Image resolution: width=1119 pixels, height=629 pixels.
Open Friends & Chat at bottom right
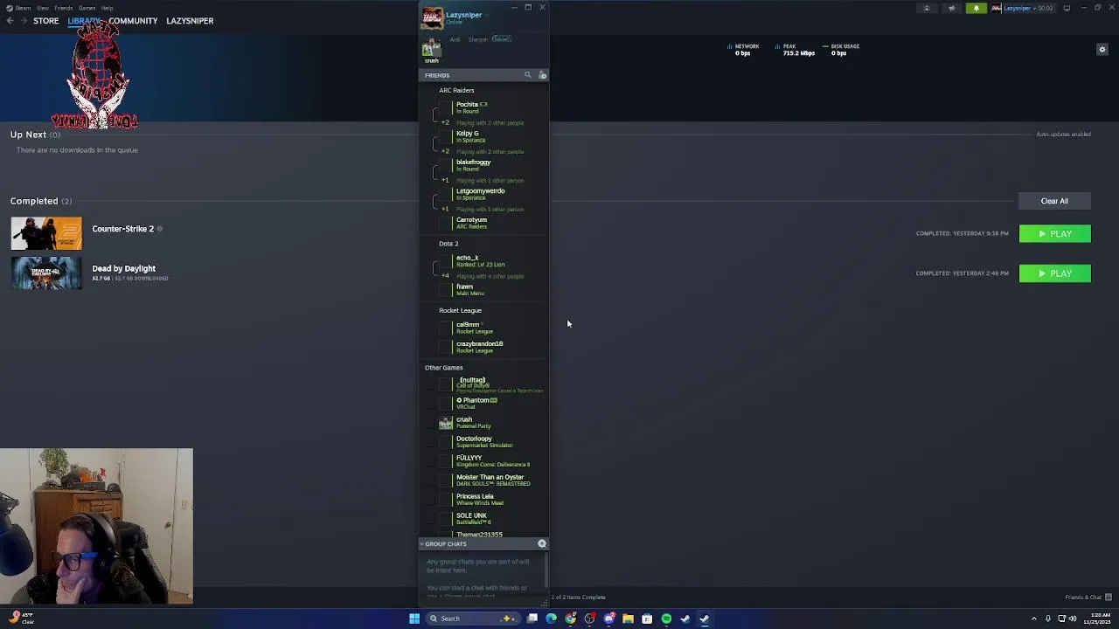1088,598
